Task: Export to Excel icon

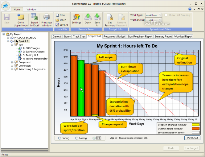Action: [x=34, y=17]
